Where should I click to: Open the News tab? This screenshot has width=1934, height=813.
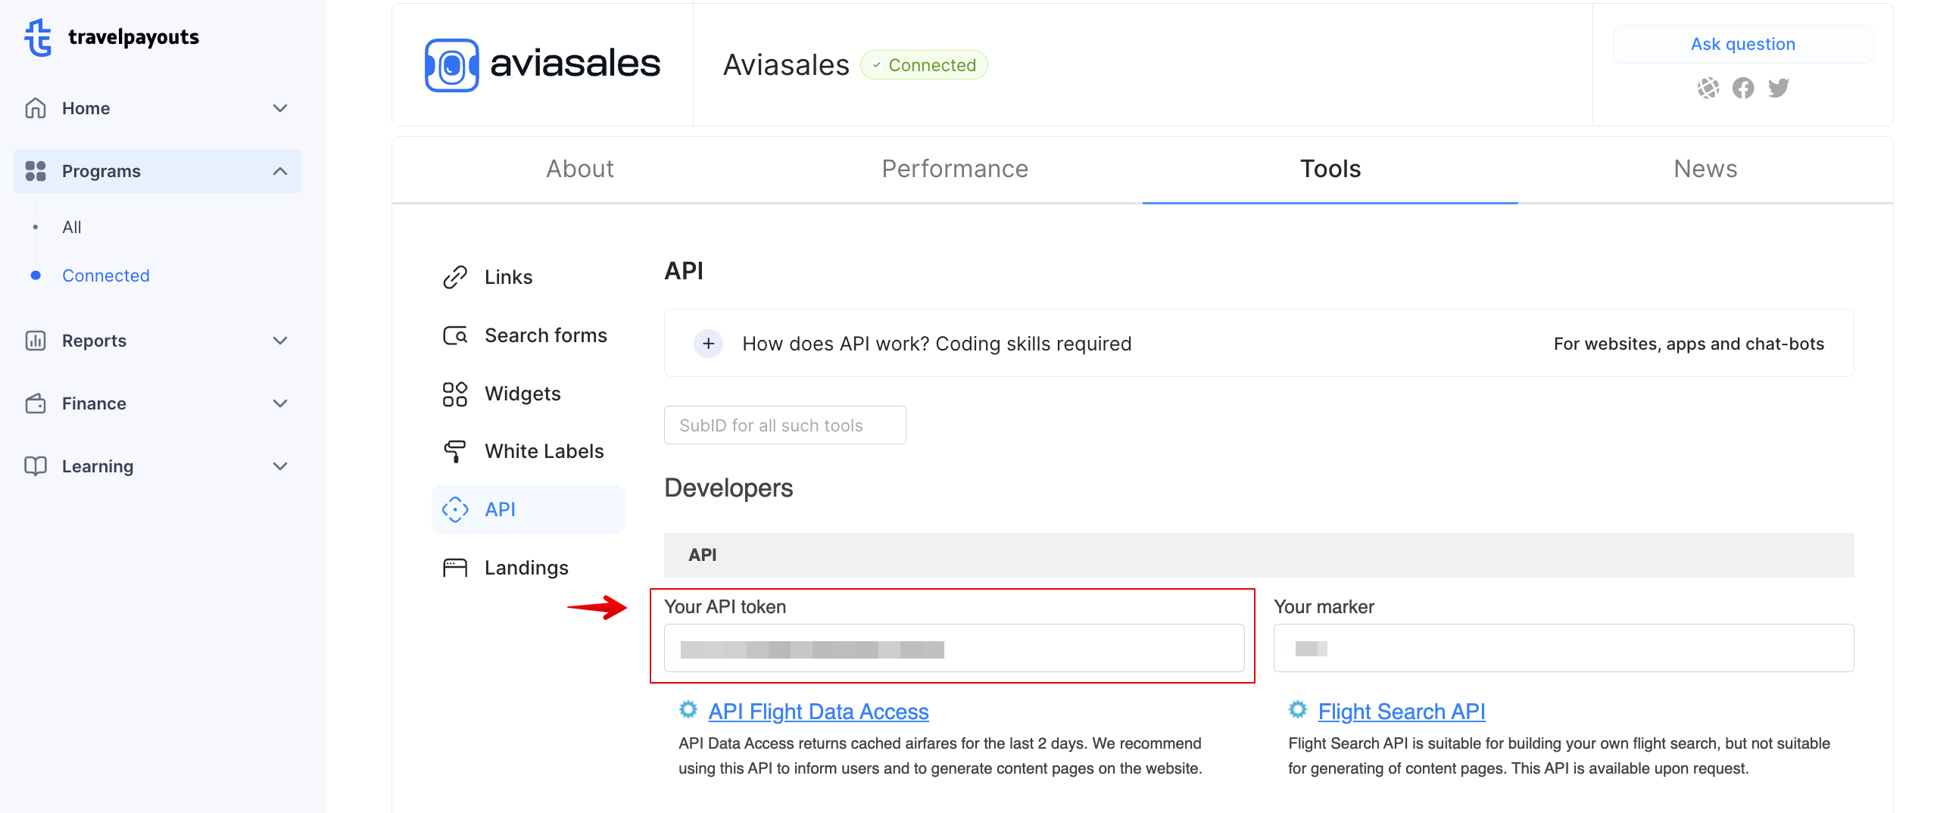[x=1704, y=169]
